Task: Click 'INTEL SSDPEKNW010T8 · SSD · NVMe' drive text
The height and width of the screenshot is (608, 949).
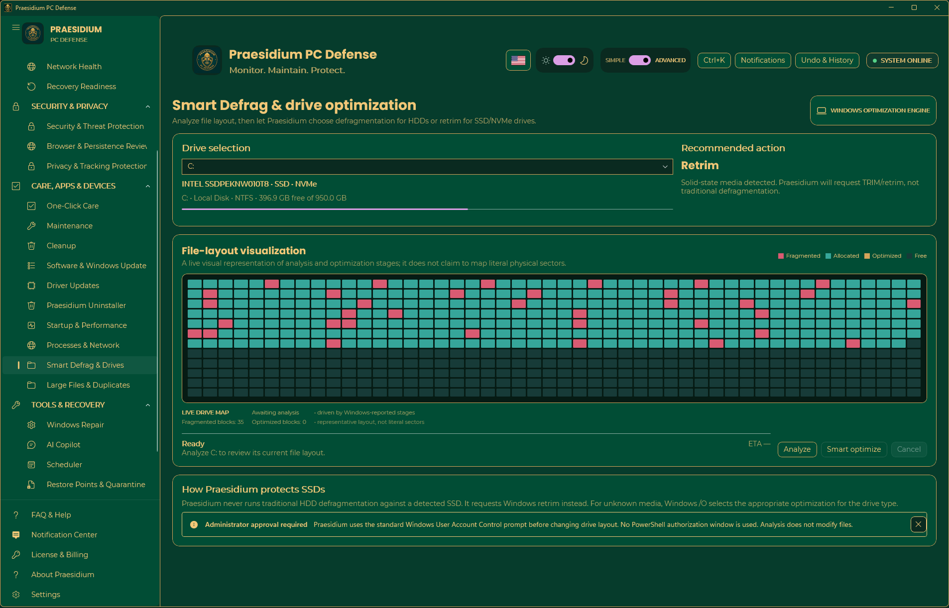Action: pyautogui.click(x=249, y=184)
